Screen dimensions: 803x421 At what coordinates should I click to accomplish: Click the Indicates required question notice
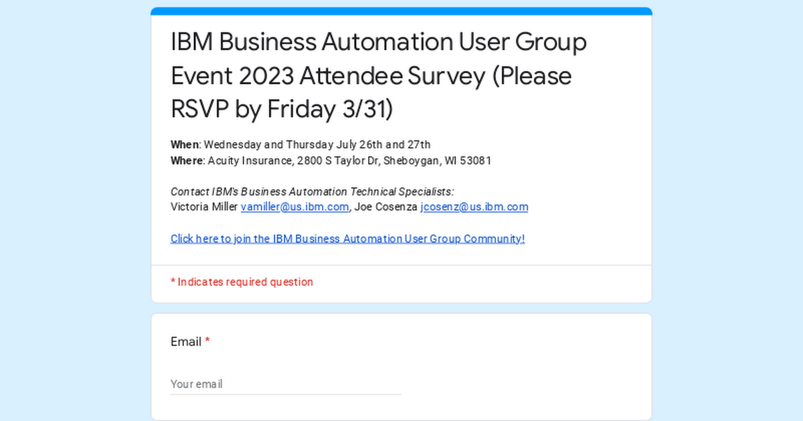tap(242, 282)
